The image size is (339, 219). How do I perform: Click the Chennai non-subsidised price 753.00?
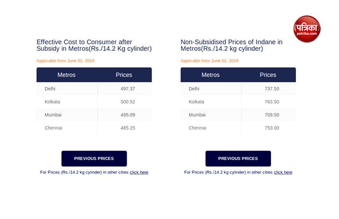click(272, 128)
